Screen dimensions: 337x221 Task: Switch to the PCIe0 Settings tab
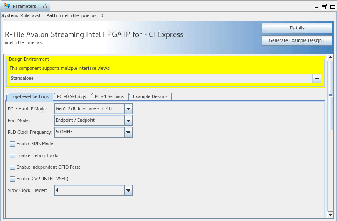coord(71,97)
